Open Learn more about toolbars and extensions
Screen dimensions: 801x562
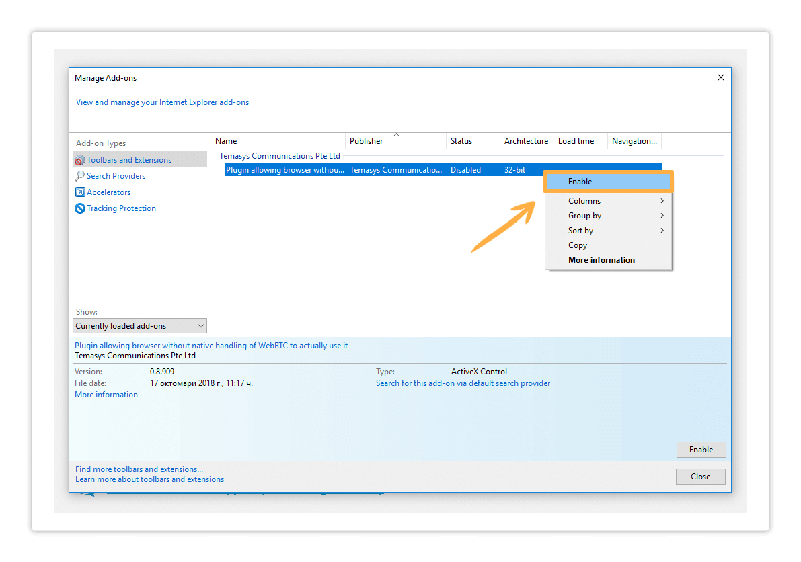pyautogui.click(x=150, y=479)
